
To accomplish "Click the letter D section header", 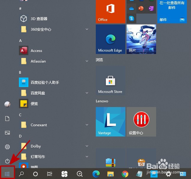I will (20, 136).
